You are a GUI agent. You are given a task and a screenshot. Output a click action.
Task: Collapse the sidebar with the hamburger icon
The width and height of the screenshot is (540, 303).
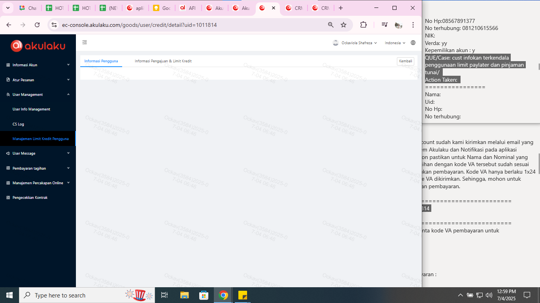[x=85, y=43]
